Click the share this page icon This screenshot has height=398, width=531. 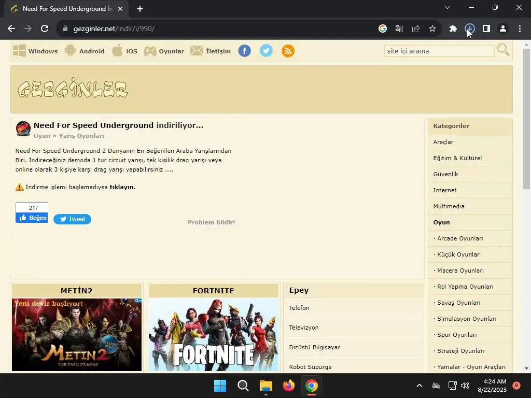415,29
